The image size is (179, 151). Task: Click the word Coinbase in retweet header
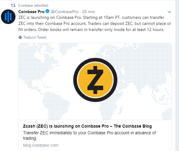point(25,5)
